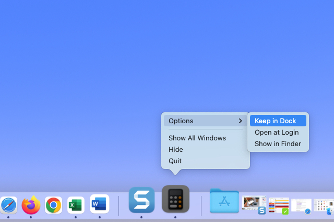The width and height of the screenshot is (334, 222).
Task: Open the minimized Safari window thumbnail
Action: click(x=302, y=206)
